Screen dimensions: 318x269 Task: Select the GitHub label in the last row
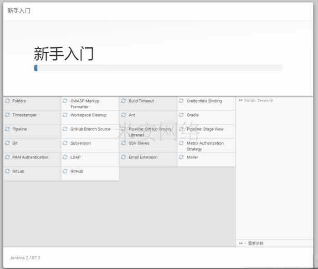point(77,171)
